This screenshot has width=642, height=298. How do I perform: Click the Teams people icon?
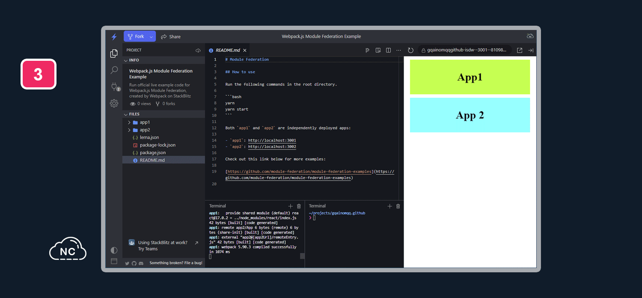click(x=131, y=242)
